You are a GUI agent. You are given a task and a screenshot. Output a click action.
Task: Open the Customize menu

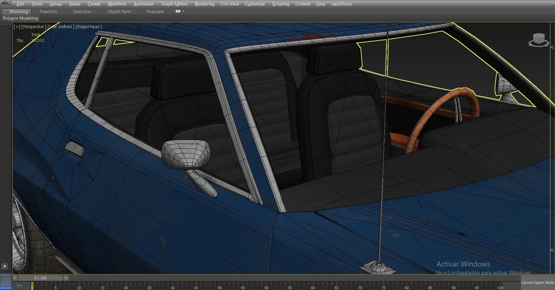(x=255, y=4)
